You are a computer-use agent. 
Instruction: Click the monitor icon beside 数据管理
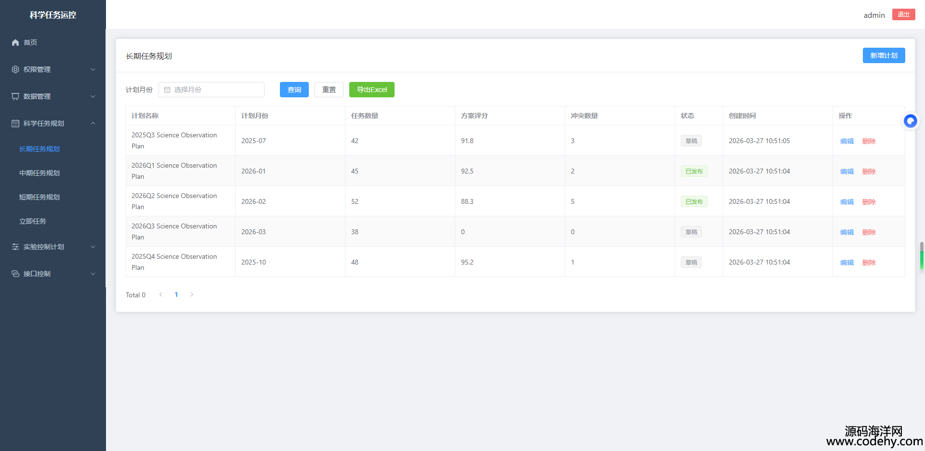pyautogui.click(x=15, y=96)
